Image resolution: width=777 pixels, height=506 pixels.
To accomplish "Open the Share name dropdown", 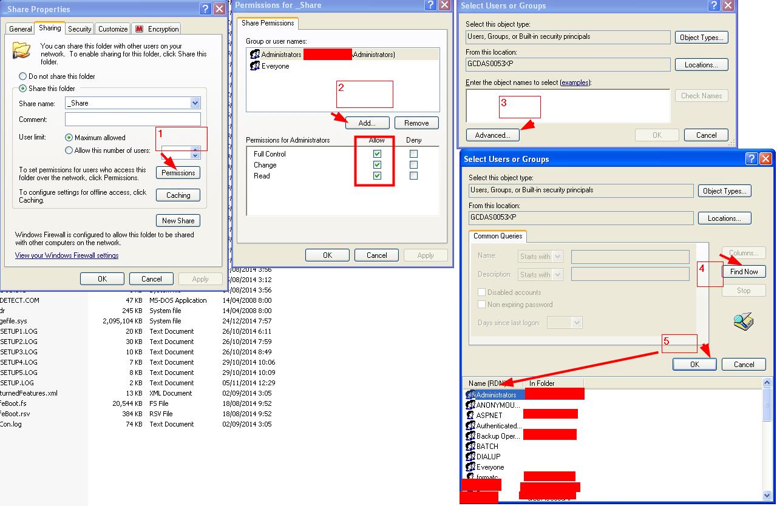I will tap(195, 103).
